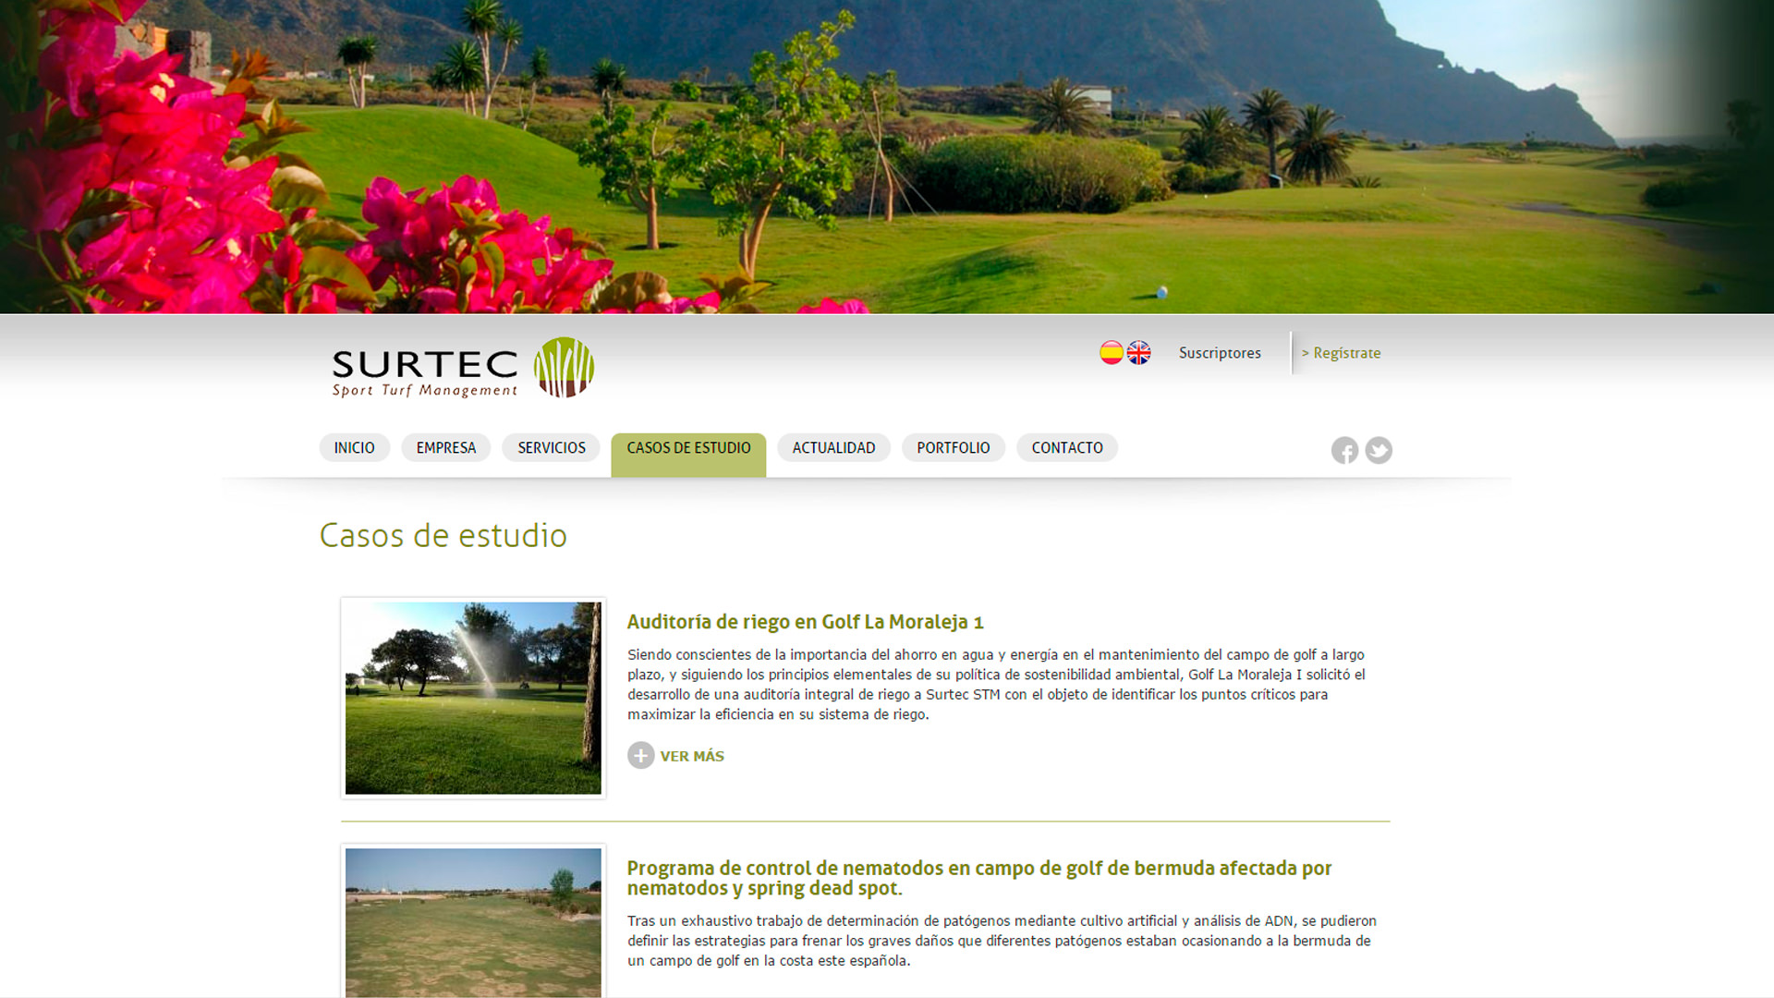1774x998 pixels.
Task: Click the 'Casos de estudio' page heading
Action: click(443, 536)
